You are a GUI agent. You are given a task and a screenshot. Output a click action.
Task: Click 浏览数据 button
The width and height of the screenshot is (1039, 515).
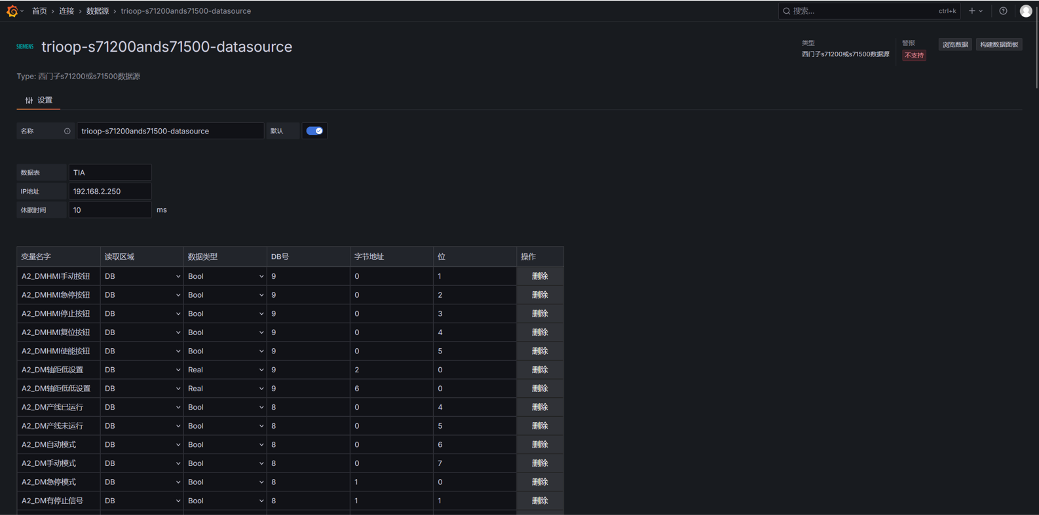click(955, 44)
